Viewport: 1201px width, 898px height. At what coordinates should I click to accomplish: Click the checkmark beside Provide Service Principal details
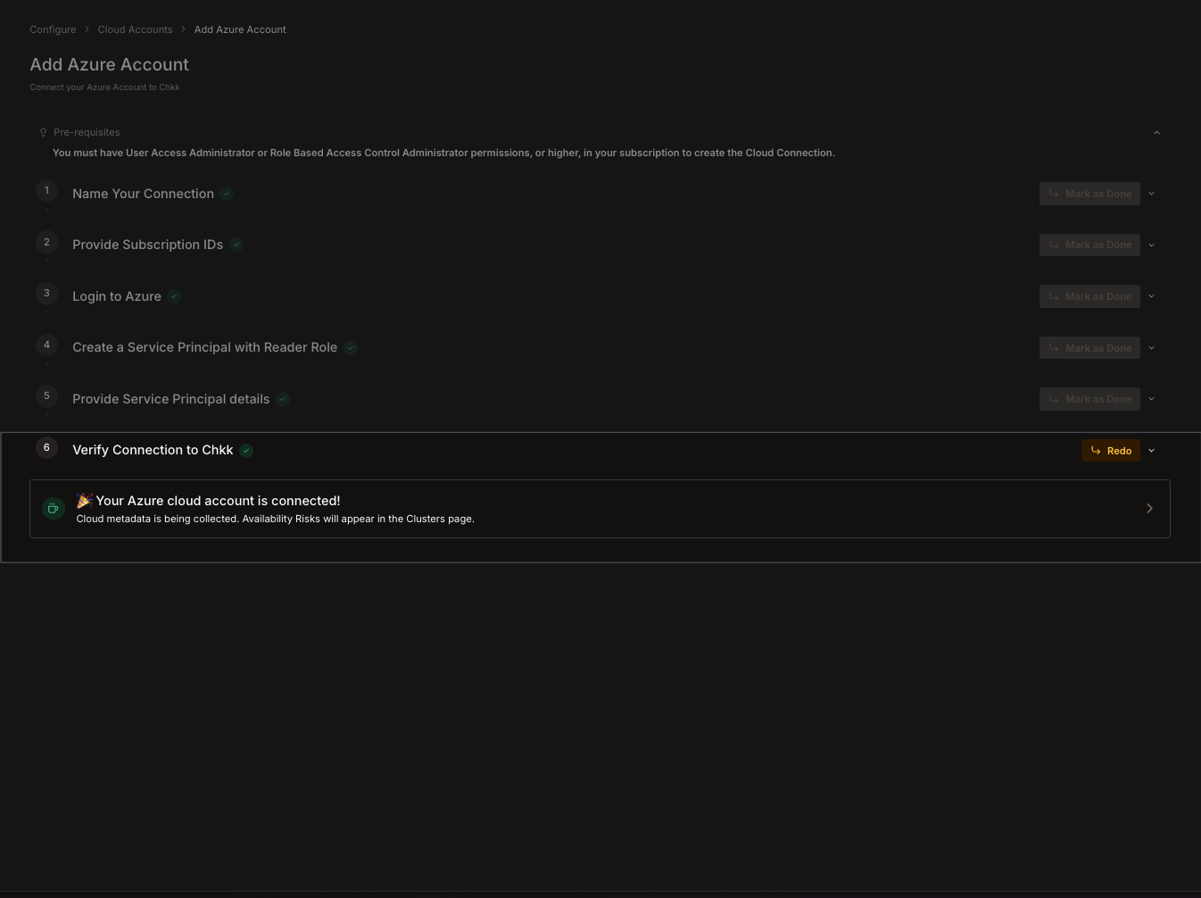pos(282,399)
